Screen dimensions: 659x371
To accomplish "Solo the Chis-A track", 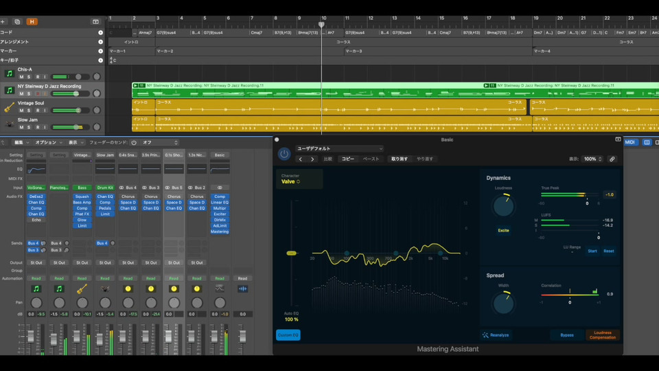I will click(x=29, y=77).
